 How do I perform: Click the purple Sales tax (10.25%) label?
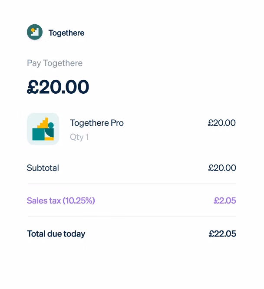point(61,200)
